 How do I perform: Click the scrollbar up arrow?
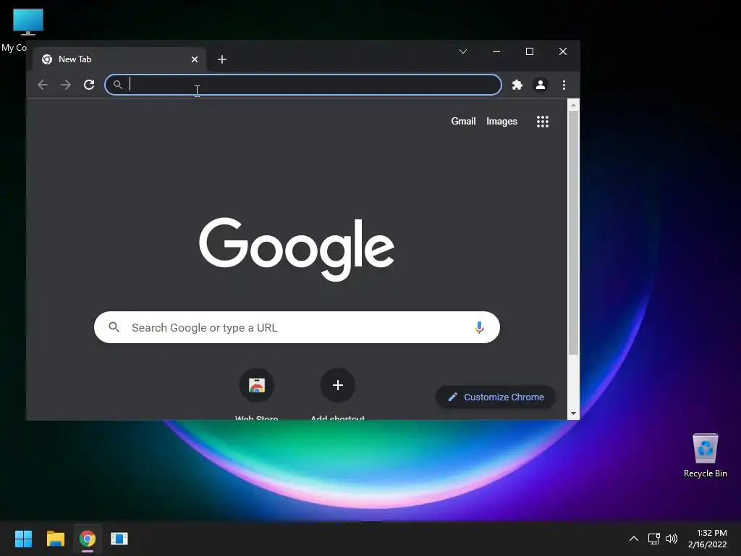tap(573, 105)
